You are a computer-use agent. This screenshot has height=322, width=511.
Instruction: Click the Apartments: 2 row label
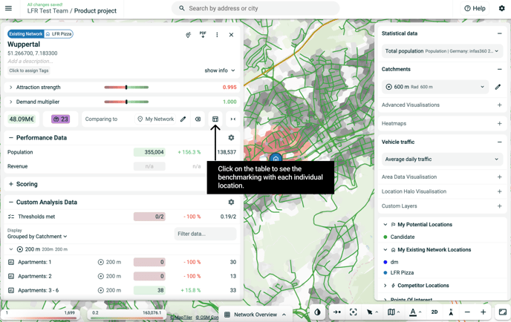(35, 276)
